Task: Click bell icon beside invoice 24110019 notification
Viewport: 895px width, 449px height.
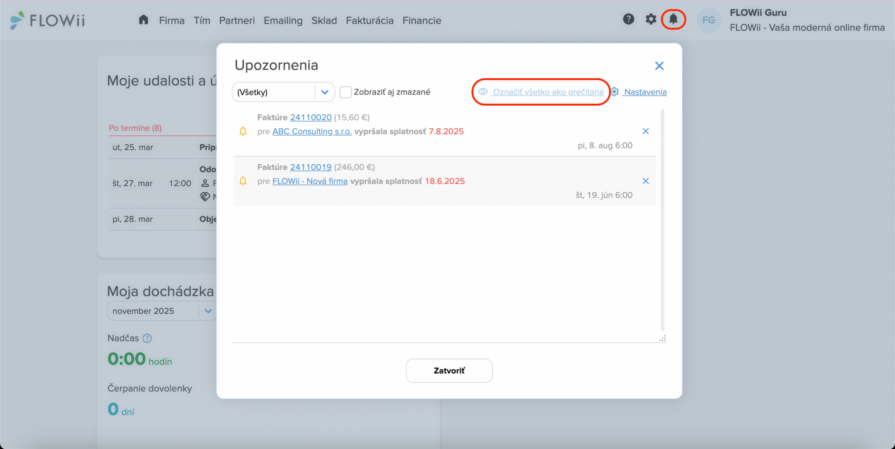Action: [243, 181]
